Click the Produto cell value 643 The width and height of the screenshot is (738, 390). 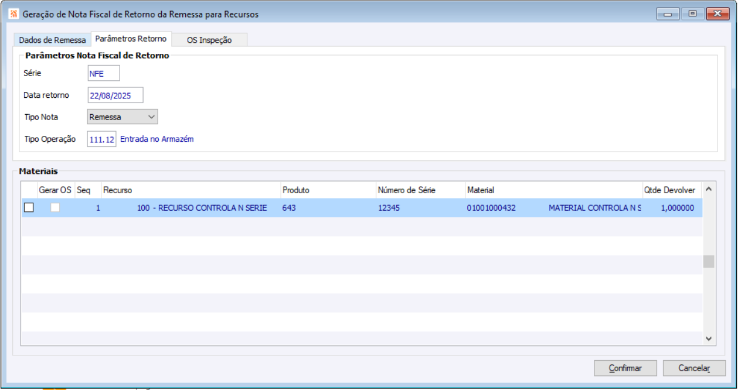point(289,208)
